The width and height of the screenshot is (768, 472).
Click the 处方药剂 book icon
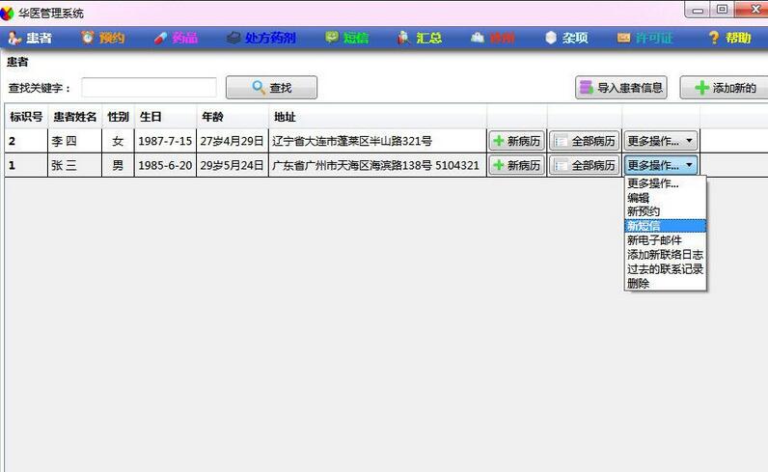tap(233, 38)
